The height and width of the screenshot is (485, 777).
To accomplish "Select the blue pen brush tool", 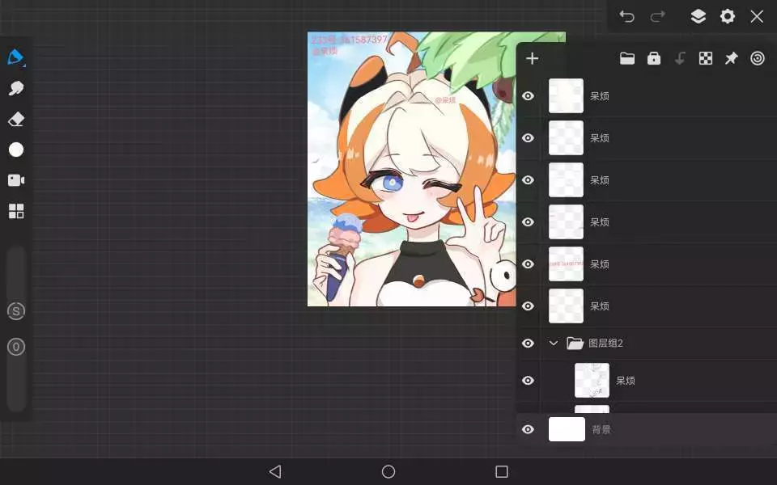I will [16, 57].
